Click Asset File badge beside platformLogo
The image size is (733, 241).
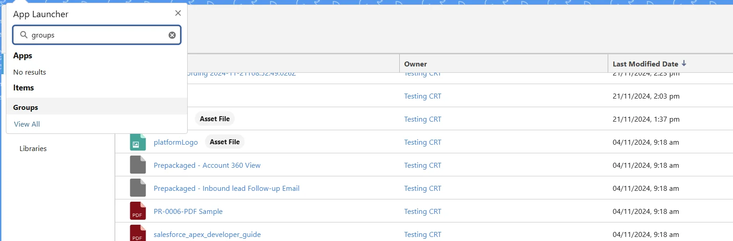224,142
